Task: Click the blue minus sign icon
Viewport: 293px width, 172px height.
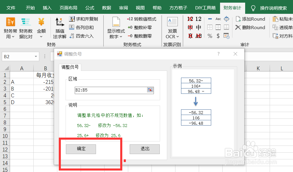Action: pos(210,19)
